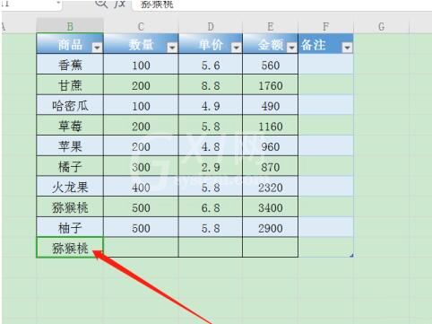Image resolution: width=432 pixels, height=324 pixels.
Task: Select column C header
Action: click(141, 26)
